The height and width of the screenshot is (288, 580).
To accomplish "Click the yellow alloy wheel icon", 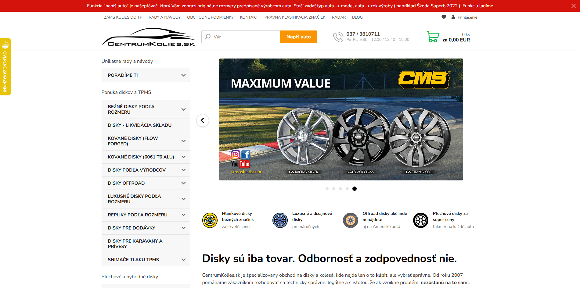I will coord(210,220).
